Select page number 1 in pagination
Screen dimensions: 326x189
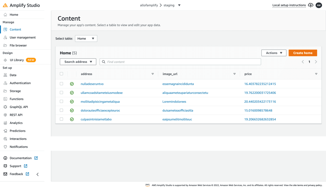309,62
